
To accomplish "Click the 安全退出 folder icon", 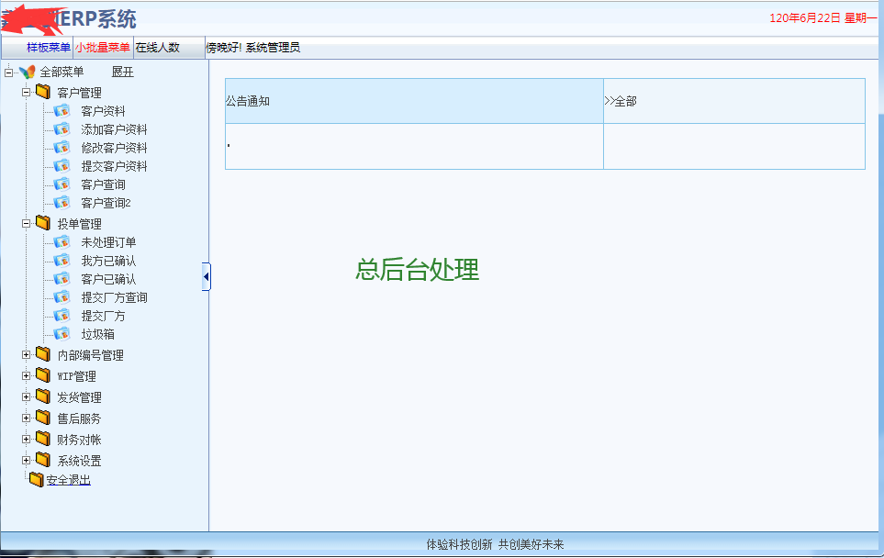I will (x=36, y=479).
